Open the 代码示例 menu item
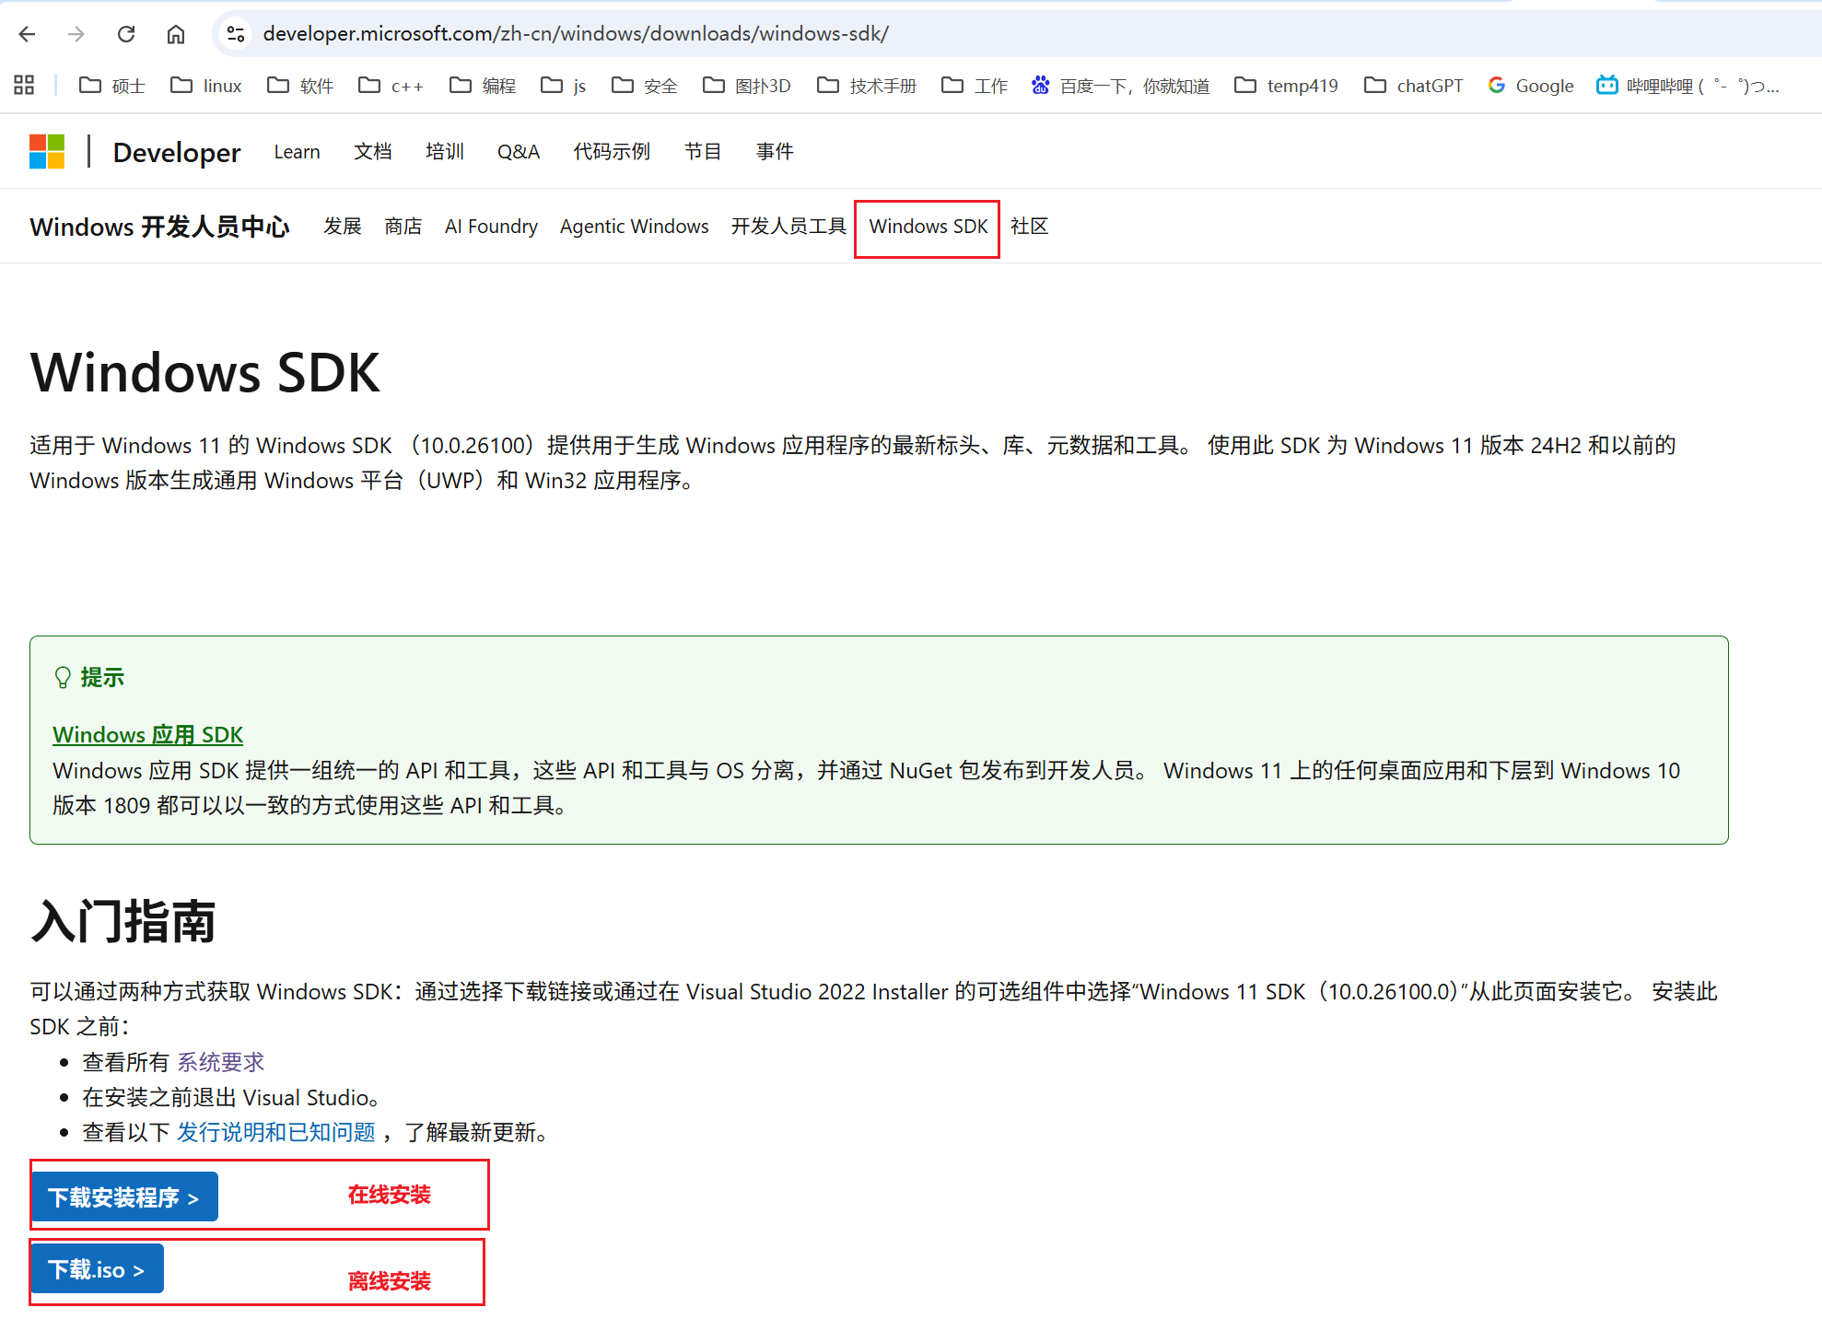This screenshot has height=1319, width=1822. pos(612,151)
